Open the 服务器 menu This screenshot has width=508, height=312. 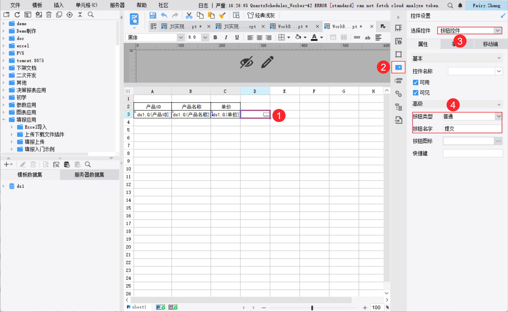point(117,5)
